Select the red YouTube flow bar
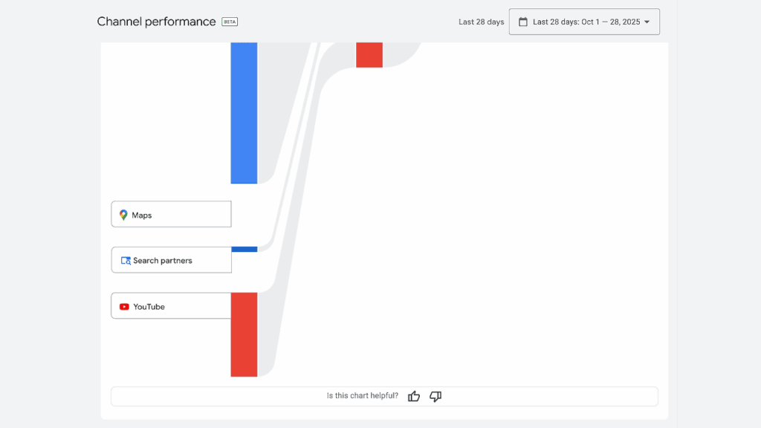This screenshot has height=428, width=761. click(x=245, y=334)
